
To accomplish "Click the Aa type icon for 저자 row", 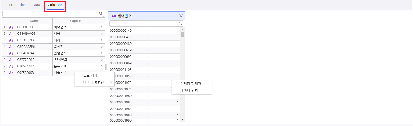I will (x=11, y=40).
